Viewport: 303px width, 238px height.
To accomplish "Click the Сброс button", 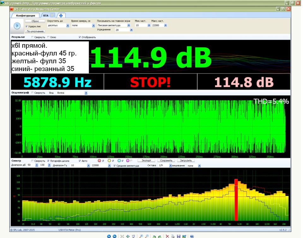I will pyautogui.click(x=35, y=21).
